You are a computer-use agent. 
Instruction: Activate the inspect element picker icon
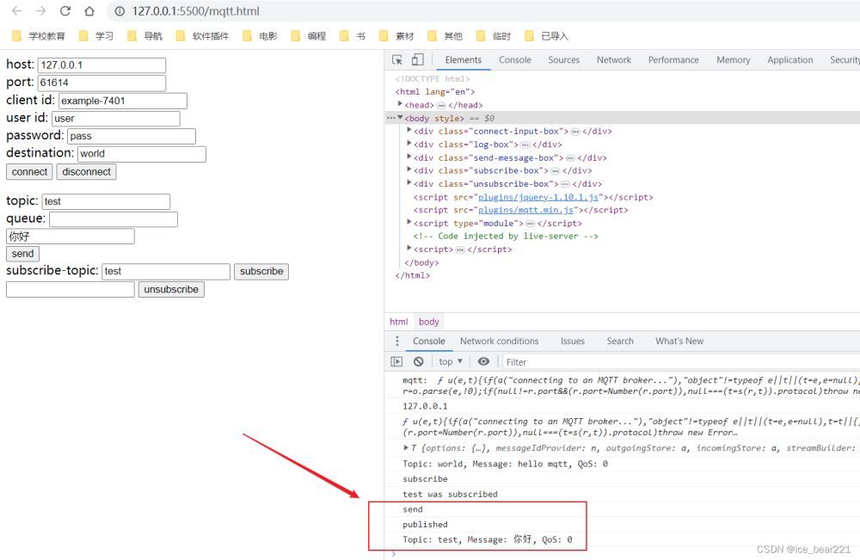coord(396,59)
